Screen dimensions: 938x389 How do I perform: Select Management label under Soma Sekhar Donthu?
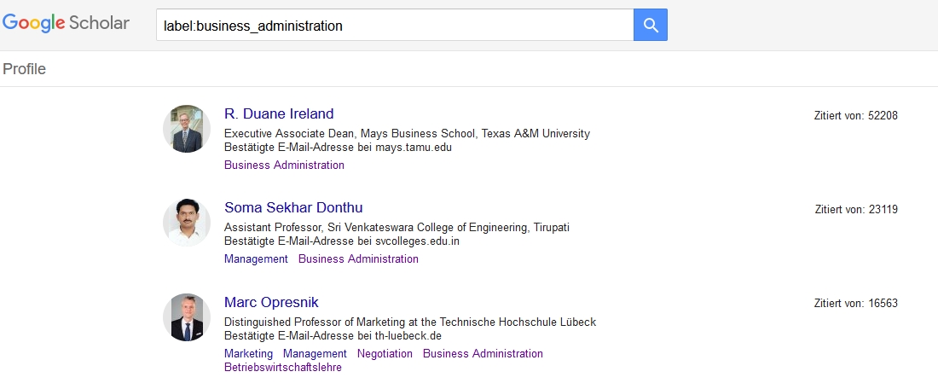(x=256, y=259)
